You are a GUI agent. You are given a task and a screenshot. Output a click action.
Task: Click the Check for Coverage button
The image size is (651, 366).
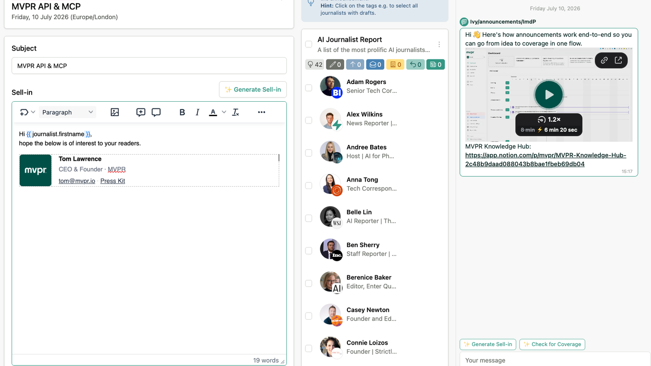[552, 344]
